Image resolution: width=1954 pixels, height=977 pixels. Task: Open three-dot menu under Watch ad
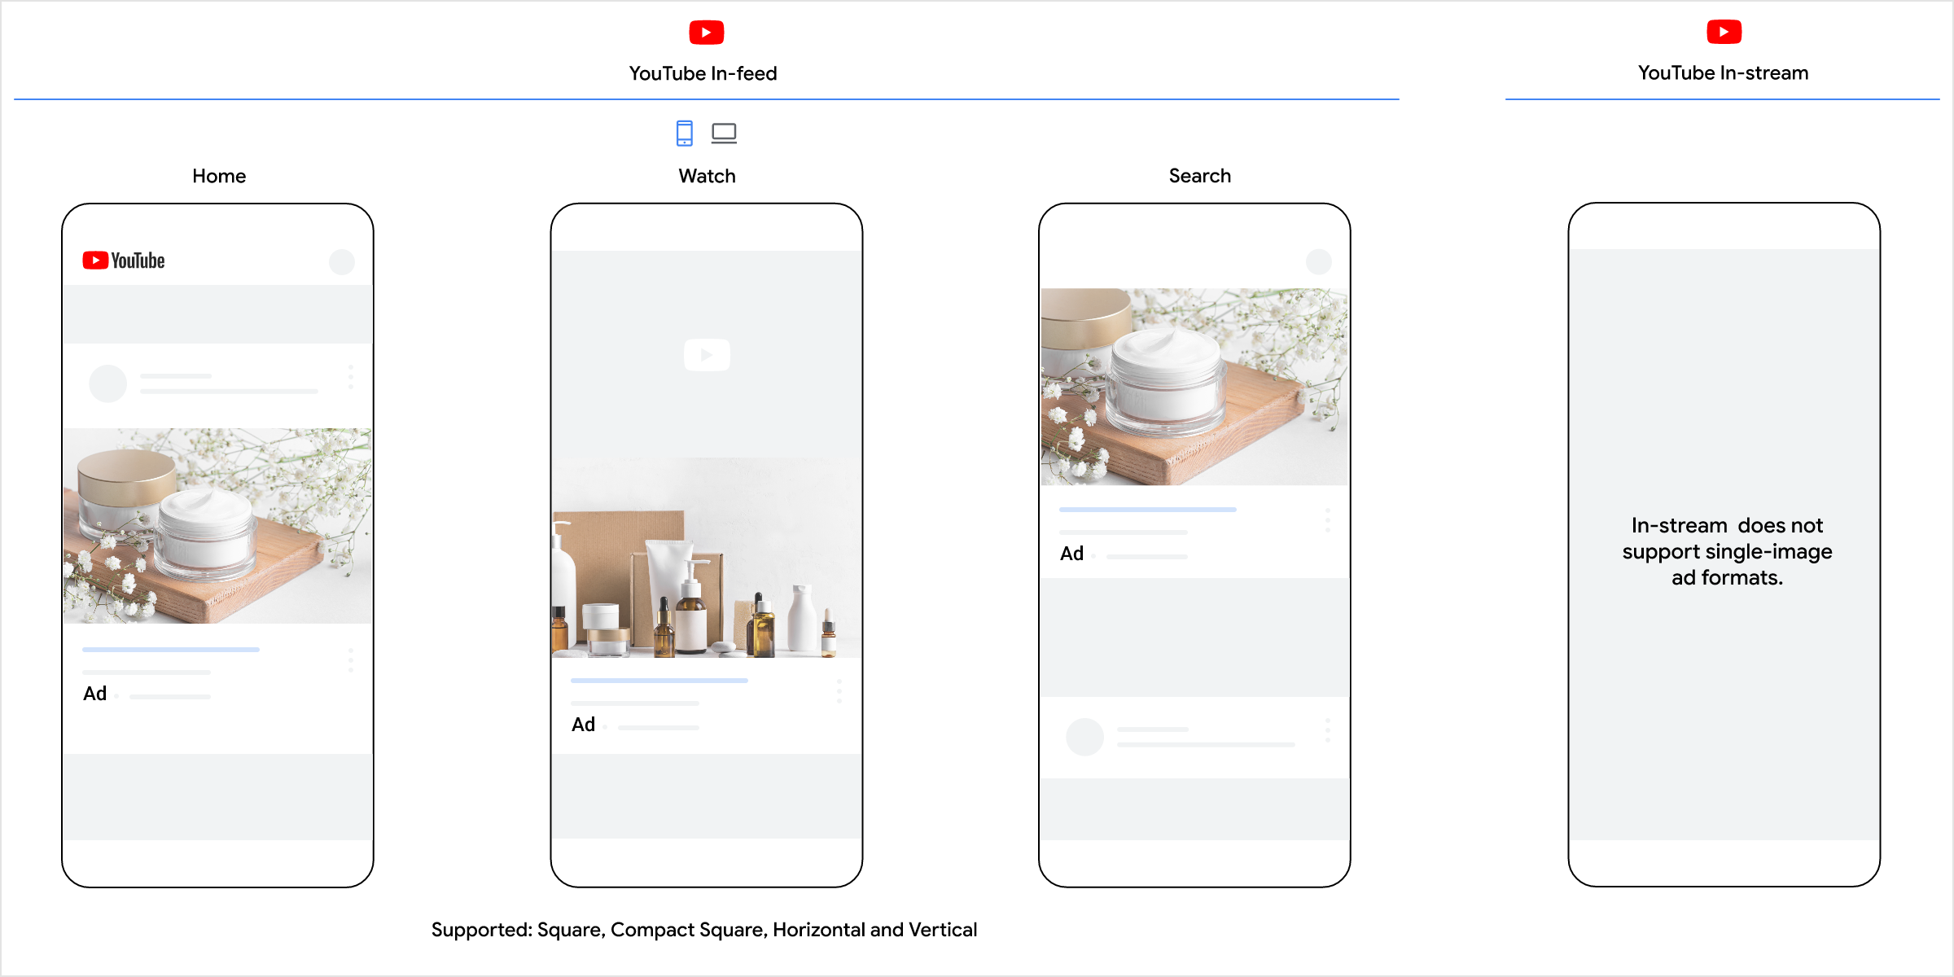[x=839, y=690]
